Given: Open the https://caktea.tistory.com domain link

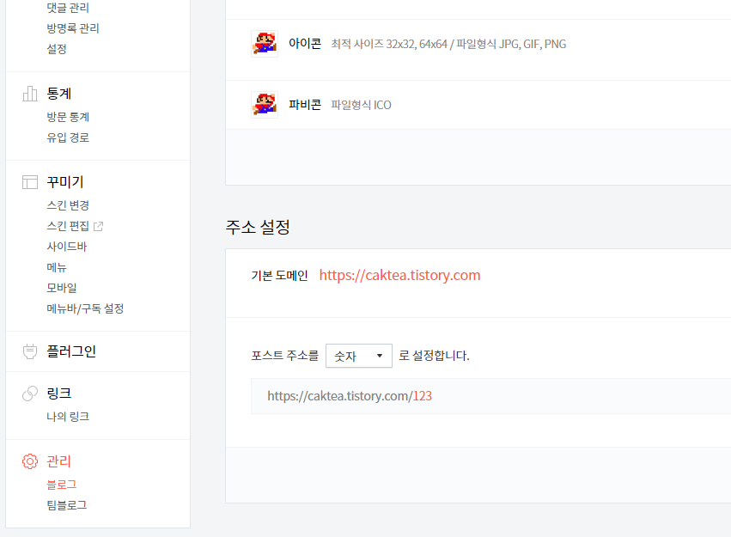Looking at the screenshot, I should (399, 276).
